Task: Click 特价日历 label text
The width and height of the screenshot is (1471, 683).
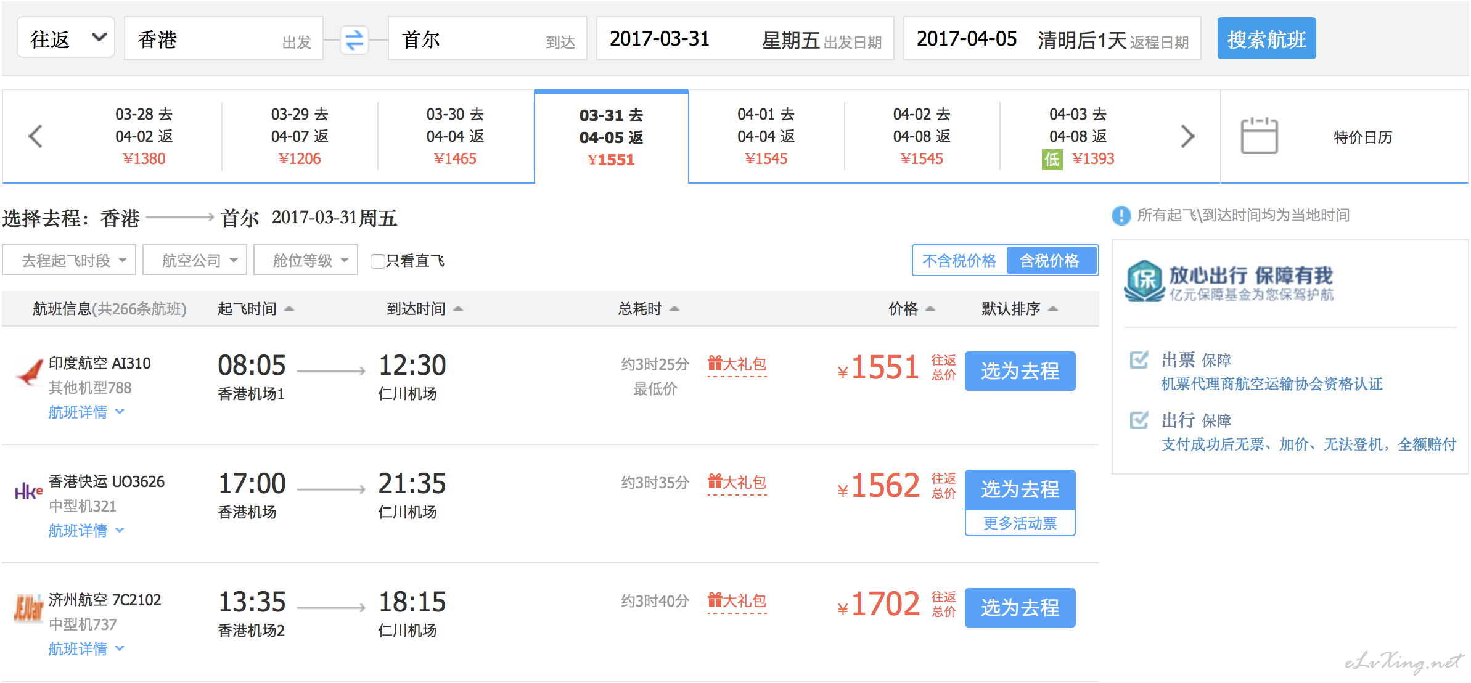Action: (1362, 137)
